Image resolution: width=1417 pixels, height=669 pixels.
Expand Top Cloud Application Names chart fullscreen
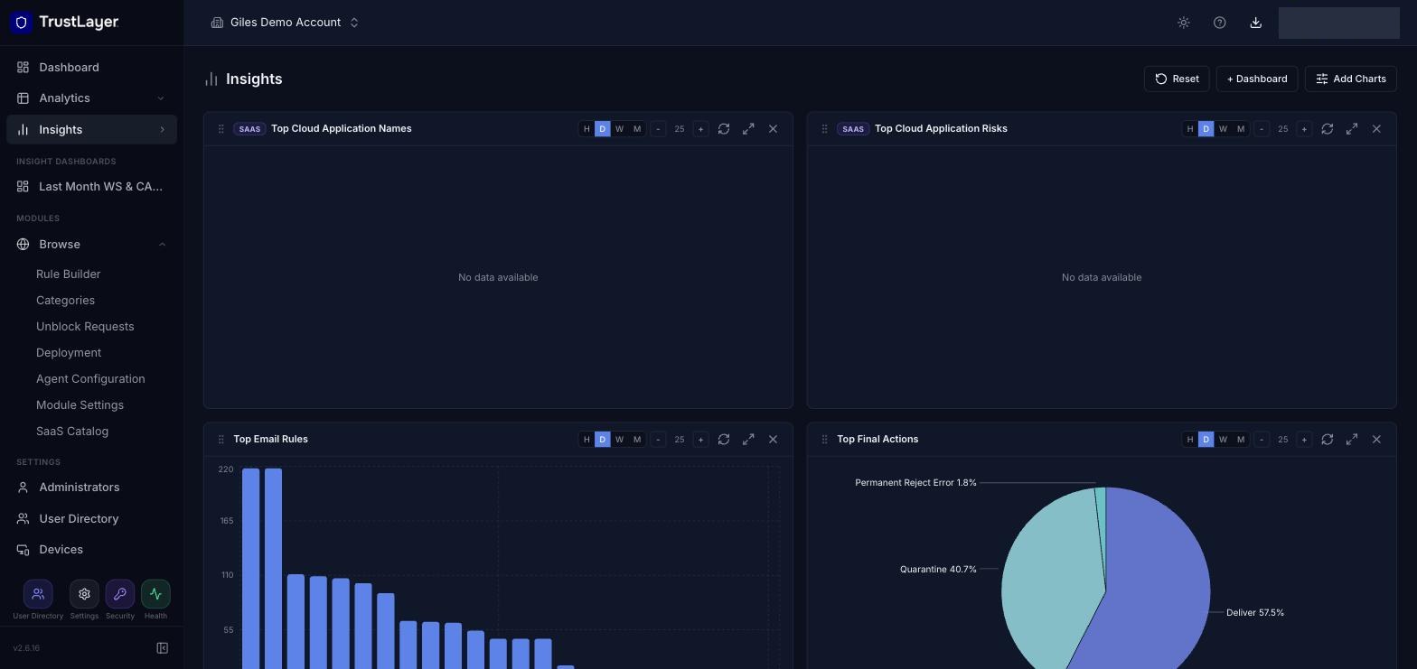pos(748,129)
